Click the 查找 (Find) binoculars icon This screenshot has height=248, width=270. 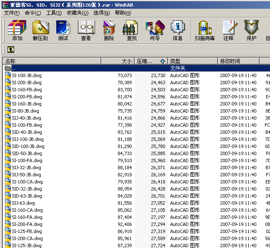click(130, 28)
